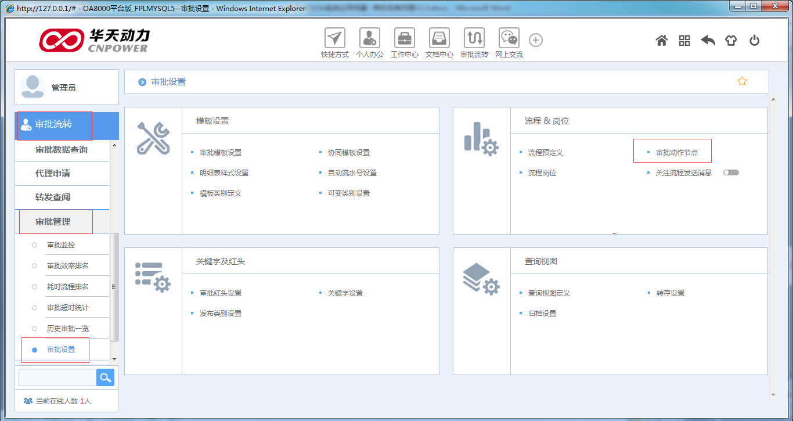793x421 pixels.
Task: Open the 文档中心 document center icon
Action: click(439, 38)
